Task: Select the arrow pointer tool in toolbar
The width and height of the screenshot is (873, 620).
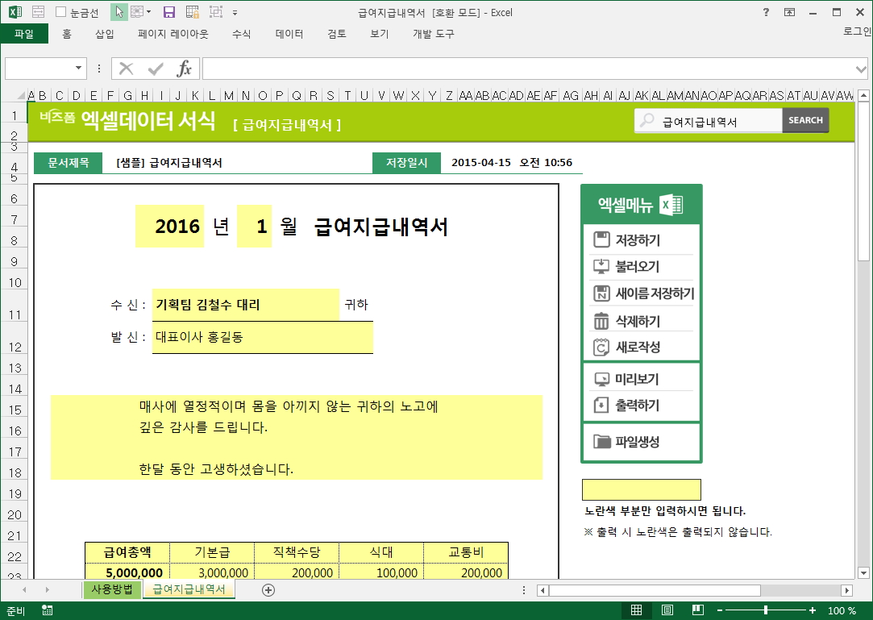Action: 118,12
